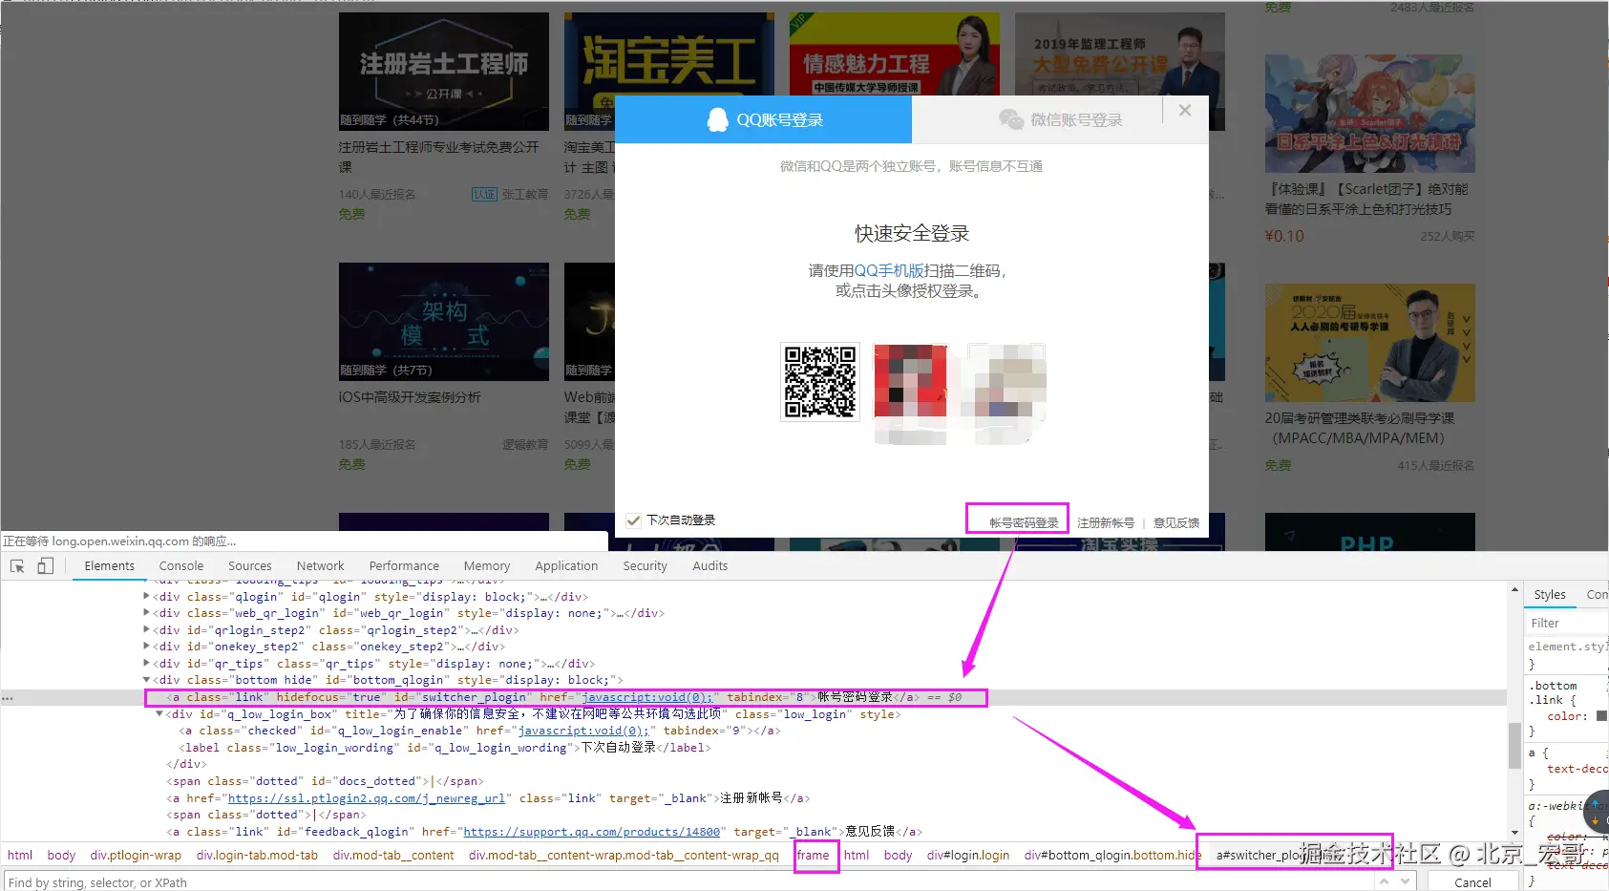Click the Elements panel scroll up arrow

coord(1514,590)
